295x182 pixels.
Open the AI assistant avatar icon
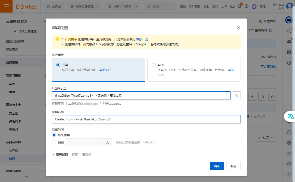289,20
